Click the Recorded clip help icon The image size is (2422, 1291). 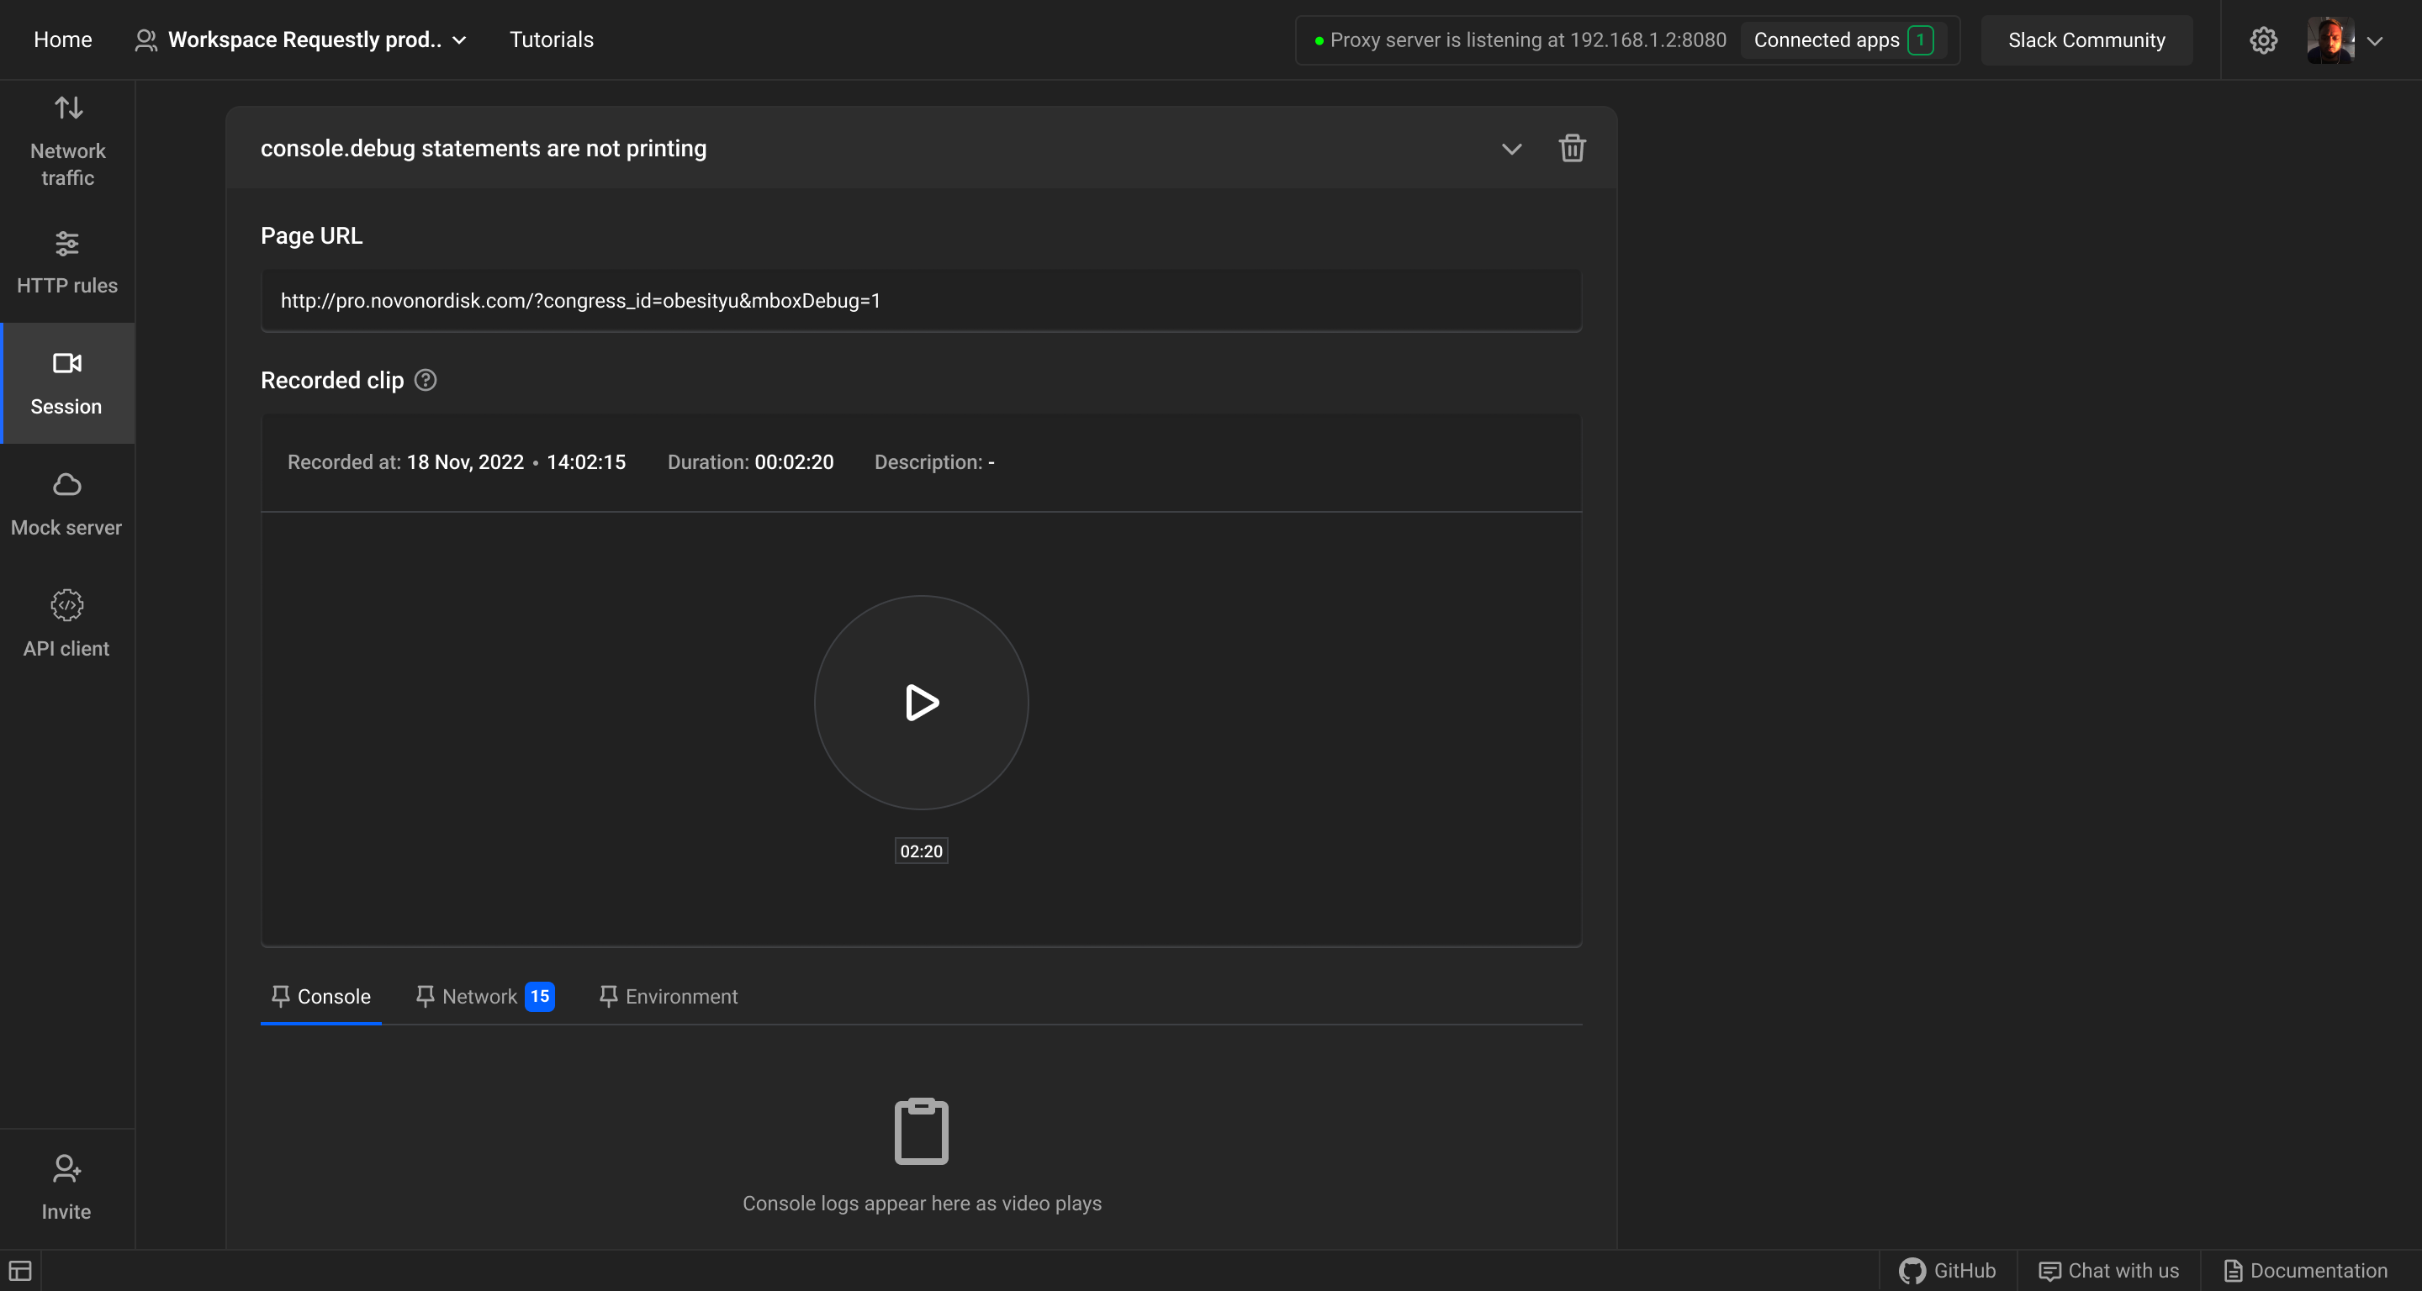click(x=424, y=380)
